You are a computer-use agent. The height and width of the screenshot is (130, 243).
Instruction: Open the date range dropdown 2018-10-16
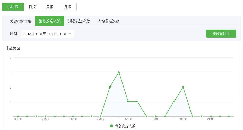tap(45, 34)
